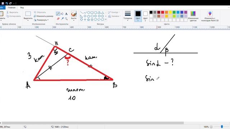Viewport: 230px width, 129px height.
Task: Expand the Select (Выделить) dropdown arrow
Action: coord(28,20)
